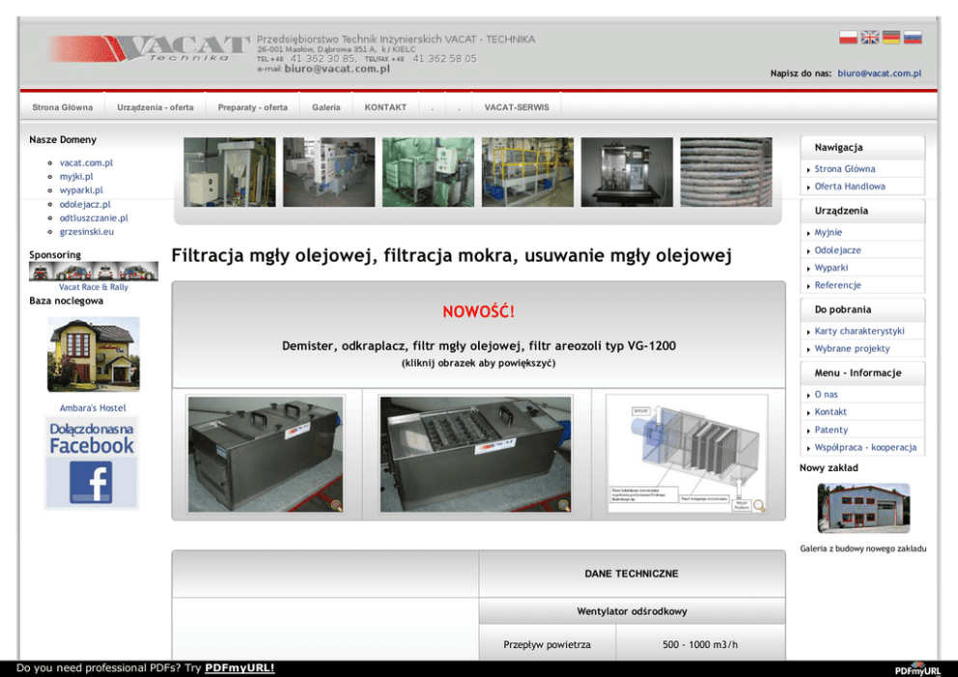Select the German flag language icon

[x=891, y=38]
